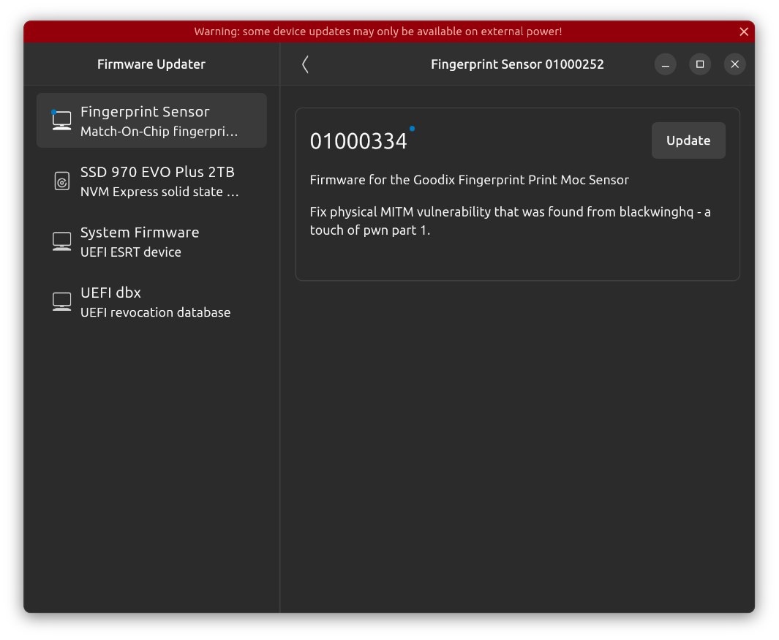The height and width of the screenshot is (640, 779).
Task: Dismiss the red external power warning
Action: 744,31
